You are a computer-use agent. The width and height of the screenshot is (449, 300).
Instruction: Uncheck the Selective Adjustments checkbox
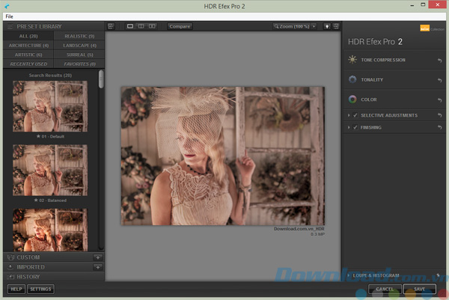click(355, 115)
